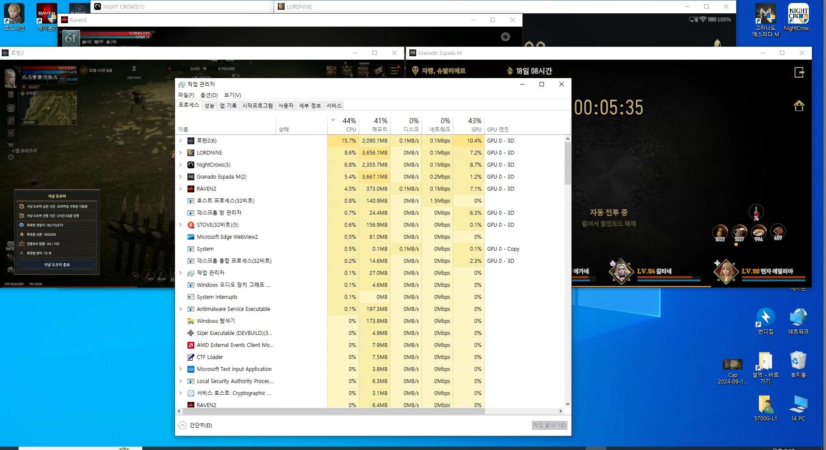Open the 반디집 desktop icon
This screenshot has width=826, height=450.
point(765,321)
